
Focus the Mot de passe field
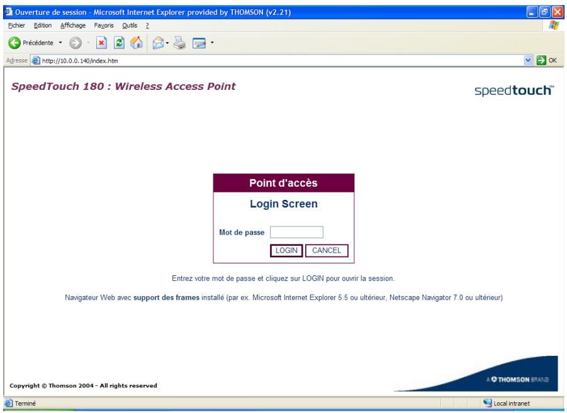pyautogui.click(x=296, y=232)
